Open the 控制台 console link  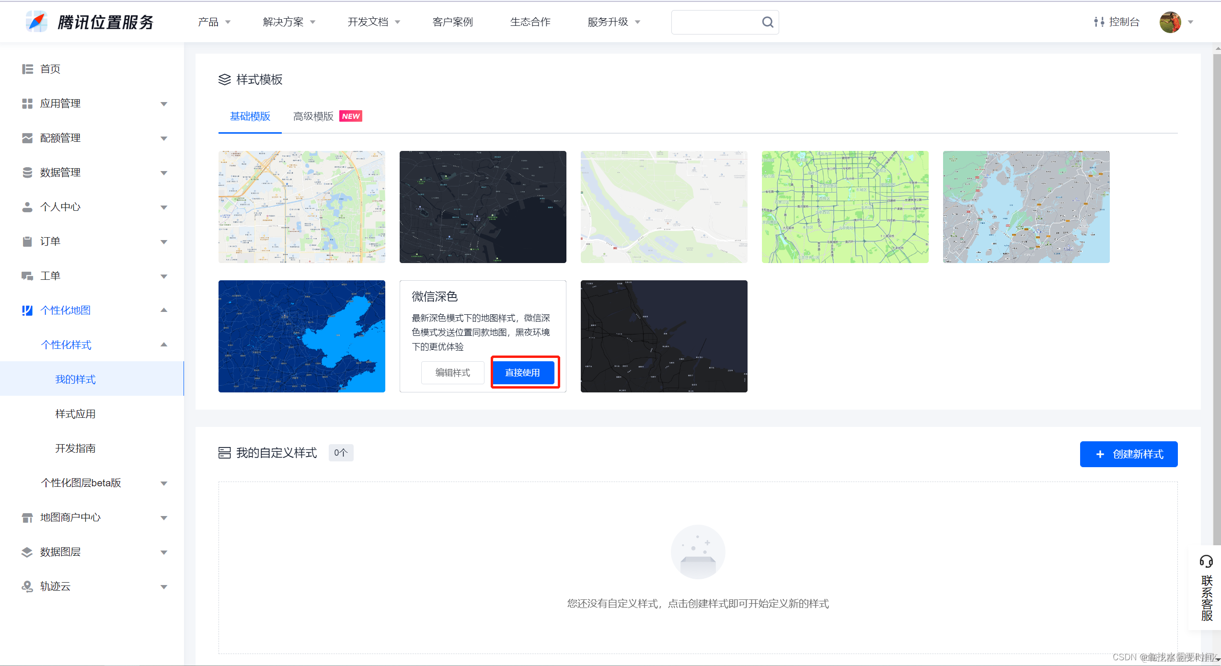[1123, 22]
